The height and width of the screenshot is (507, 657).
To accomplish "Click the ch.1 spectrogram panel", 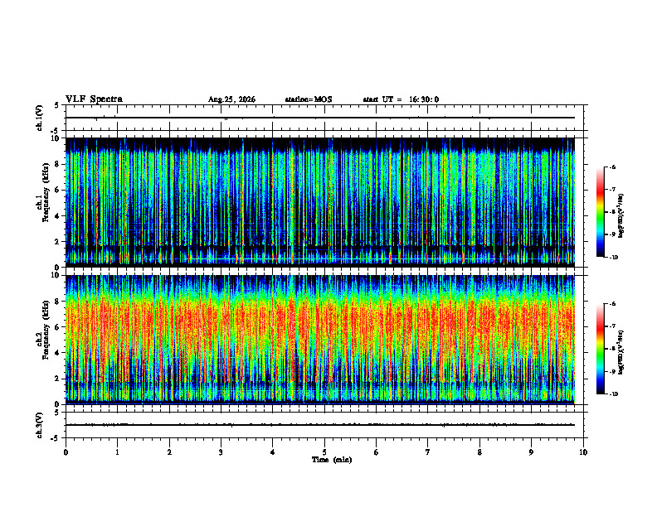I will (x=320, y=202).
